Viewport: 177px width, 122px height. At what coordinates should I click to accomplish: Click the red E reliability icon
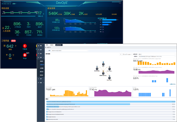[25, 46]
